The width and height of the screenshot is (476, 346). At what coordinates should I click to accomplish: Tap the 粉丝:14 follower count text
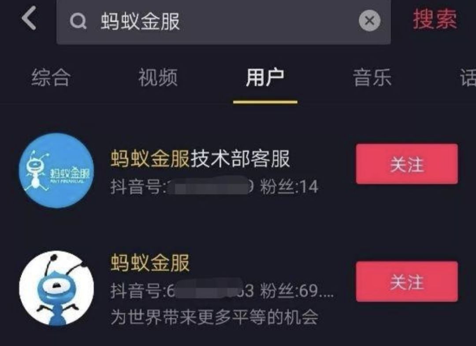click(x=289, y=187)
